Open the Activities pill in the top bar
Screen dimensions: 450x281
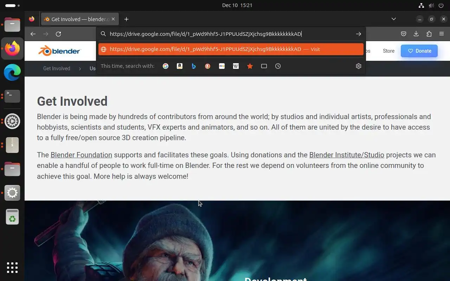click(x=13, y=5)
